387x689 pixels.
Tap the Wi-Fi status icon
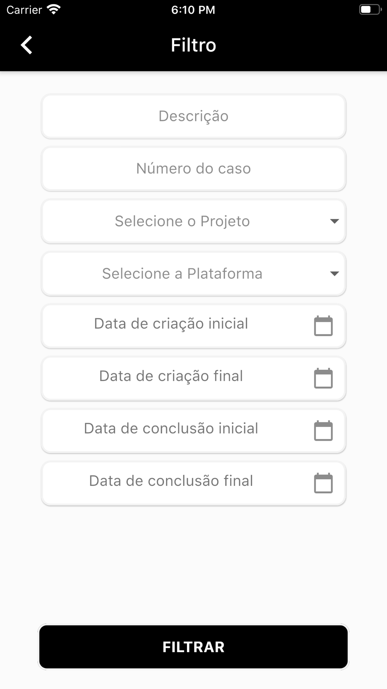click(x=53, y=10)
